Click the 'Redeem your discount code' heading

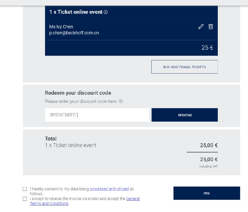coord(78,93)
